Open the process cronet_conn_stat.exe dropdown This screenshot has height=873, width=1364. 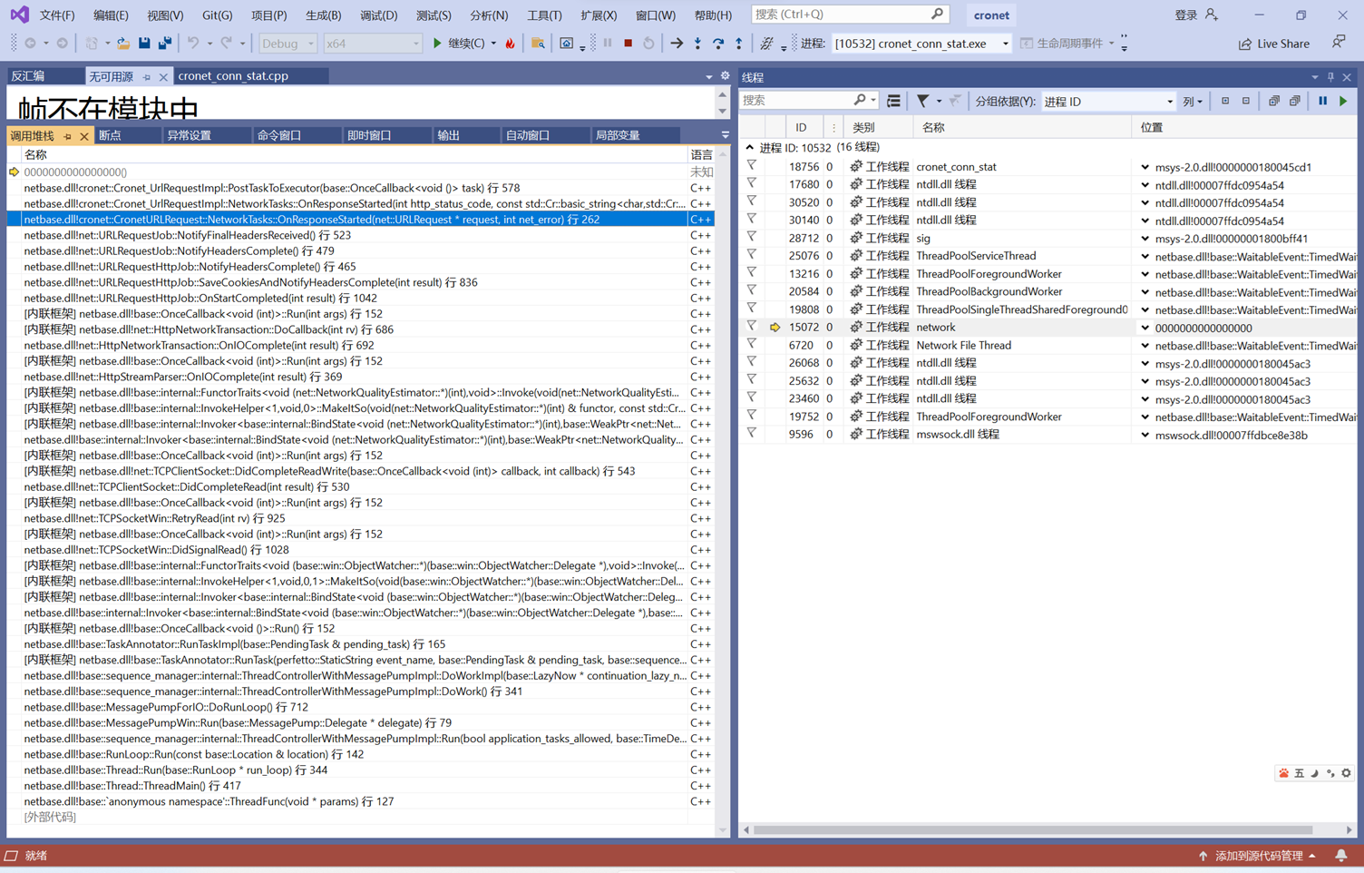click(x=1005, y=44)
